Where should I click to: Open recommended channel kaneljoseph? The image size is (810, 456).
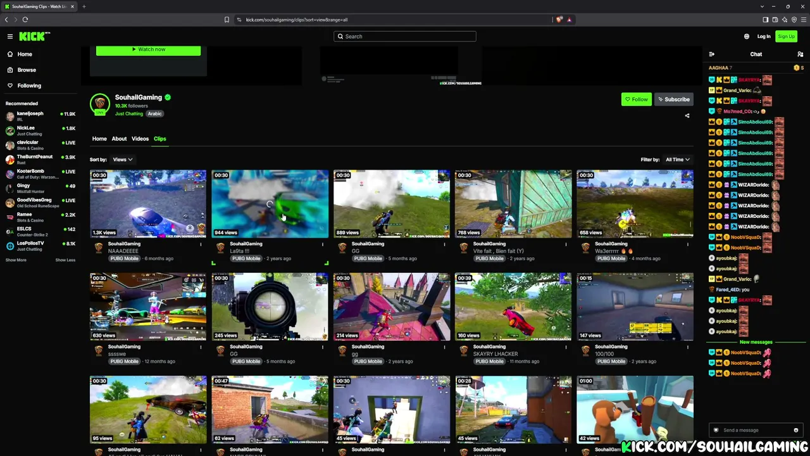tap(40, 116)
